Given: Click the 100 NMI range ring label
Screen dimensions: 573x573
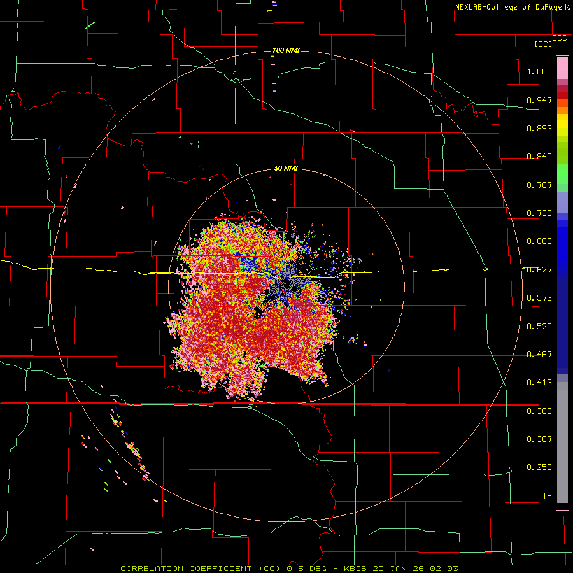Looking at the screenshot, I should tap(286, 50).
